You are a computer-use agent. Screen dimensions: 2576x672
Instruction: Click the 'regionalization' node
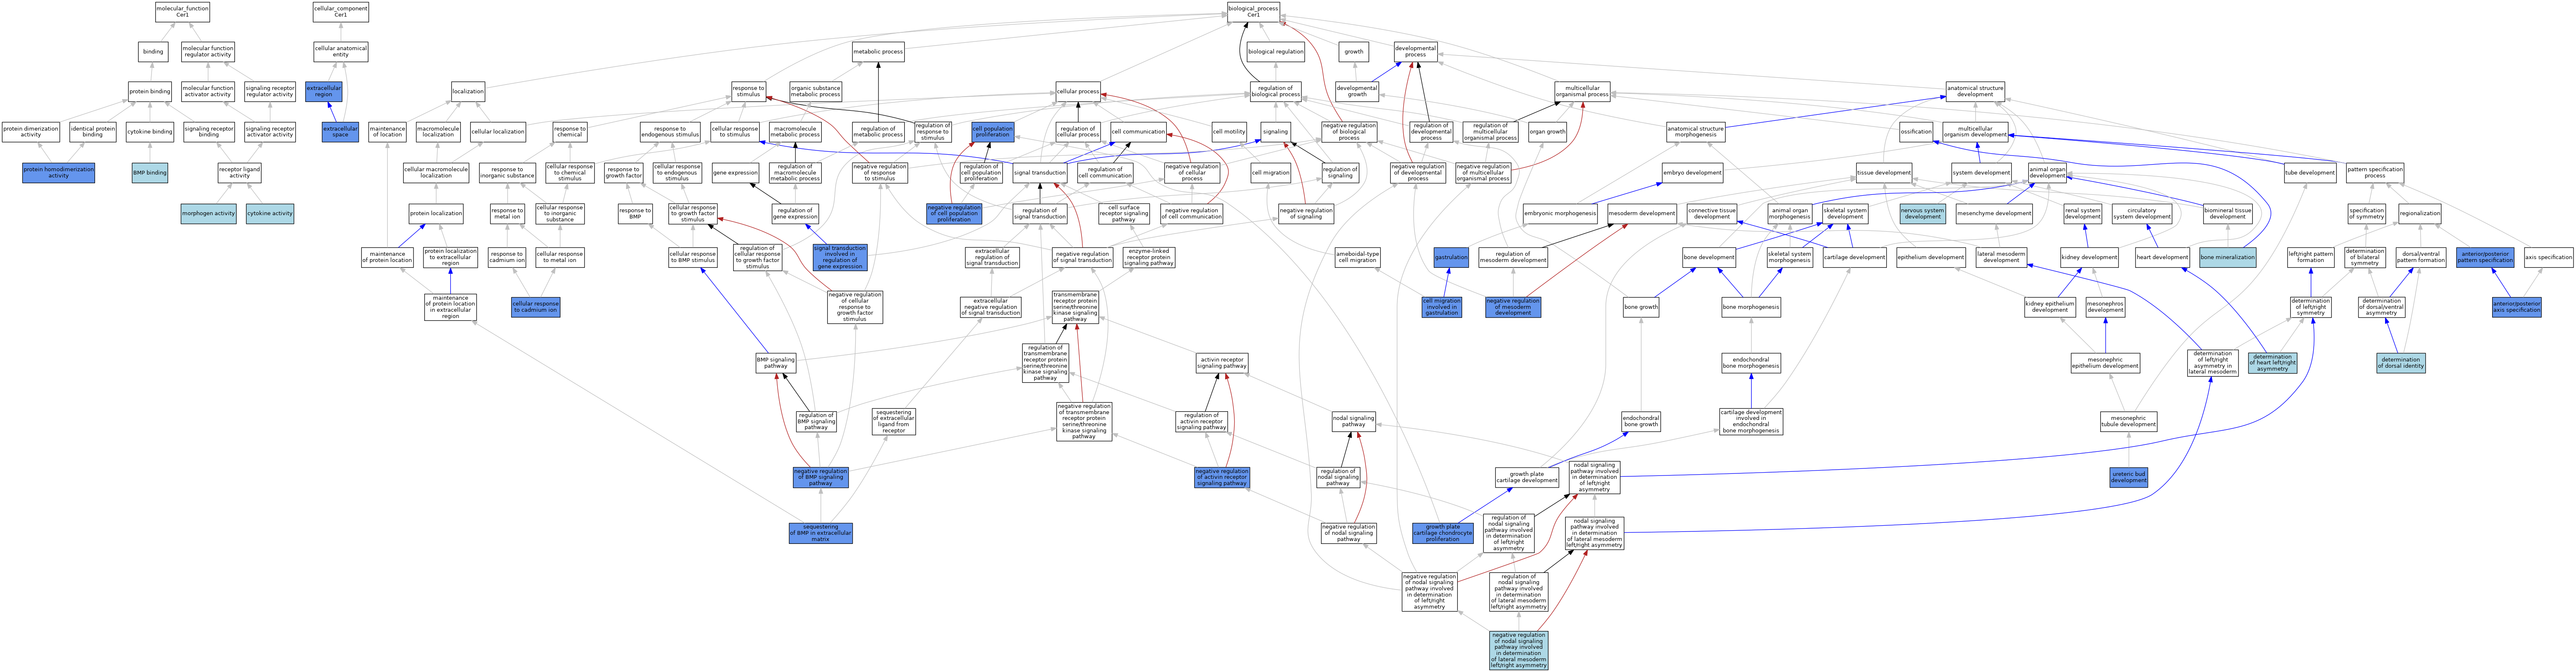[2420, 213]
